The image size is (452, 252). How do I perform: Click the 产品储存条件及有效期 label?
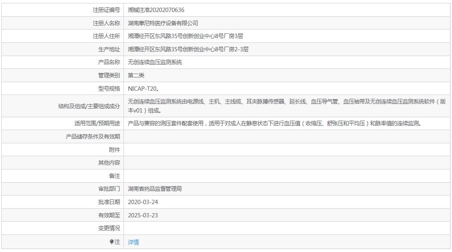coord(93,136)
